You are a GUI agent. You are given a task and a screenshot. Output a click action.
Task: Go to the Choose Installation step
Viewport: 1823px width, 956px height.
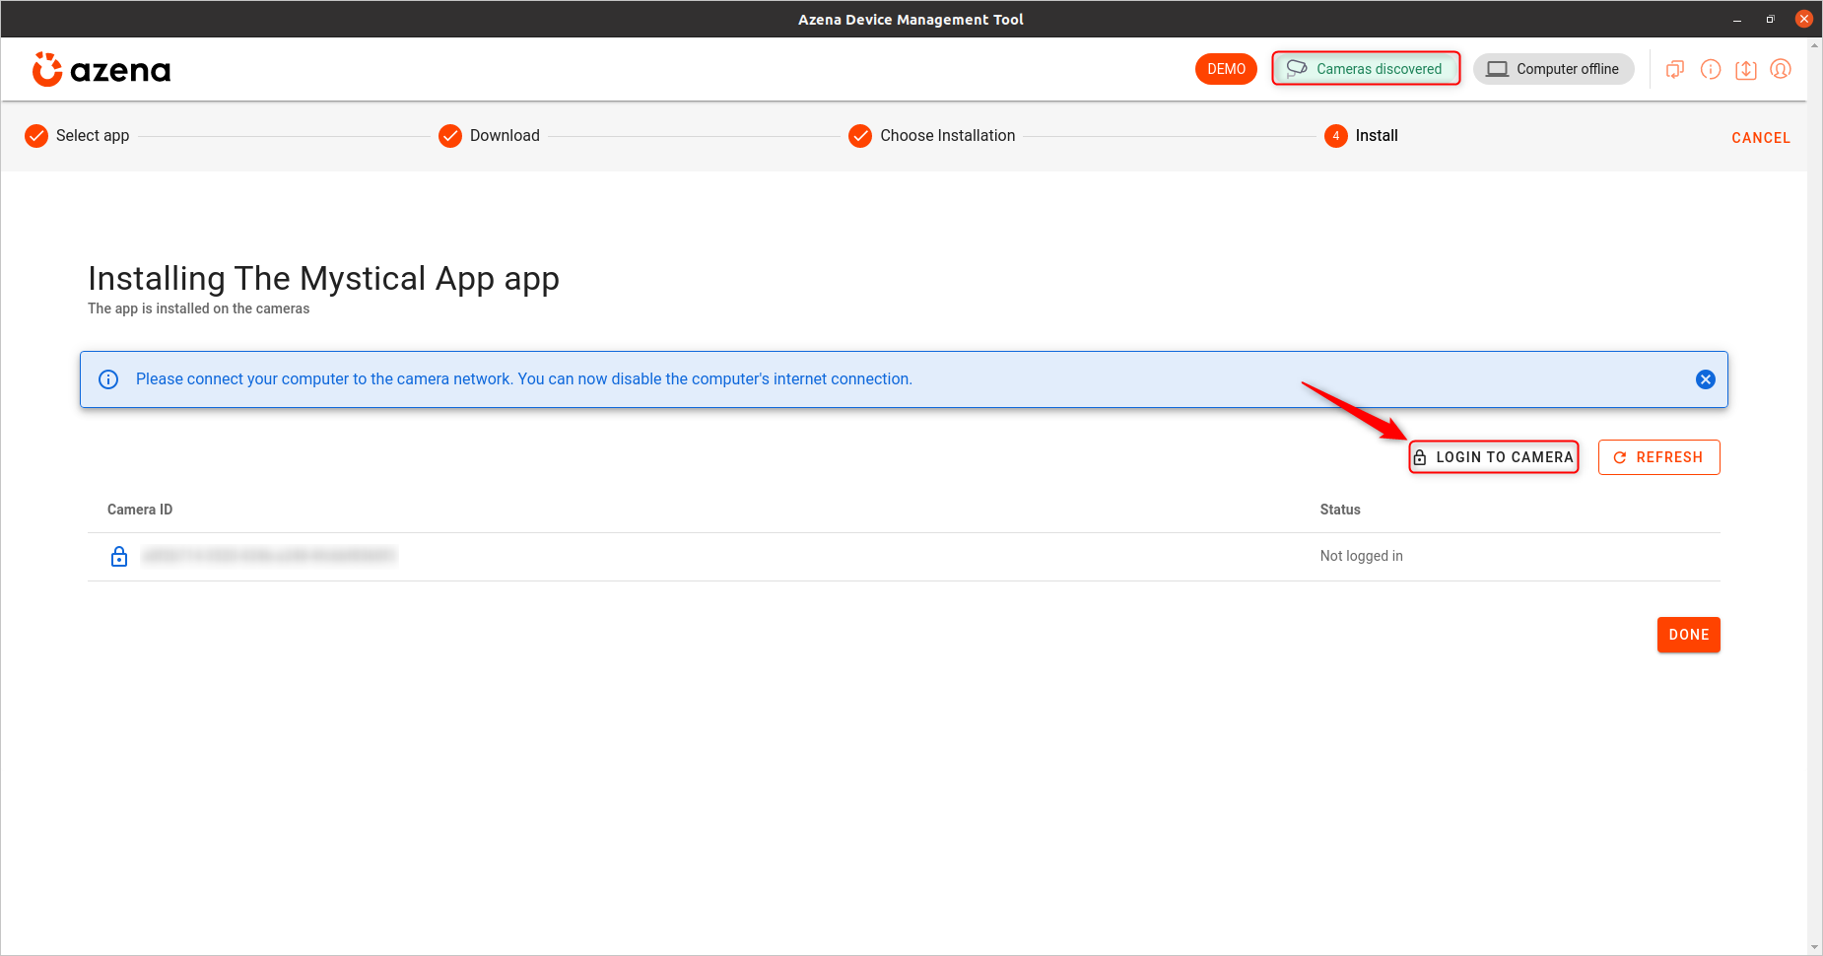coord(932,136)
